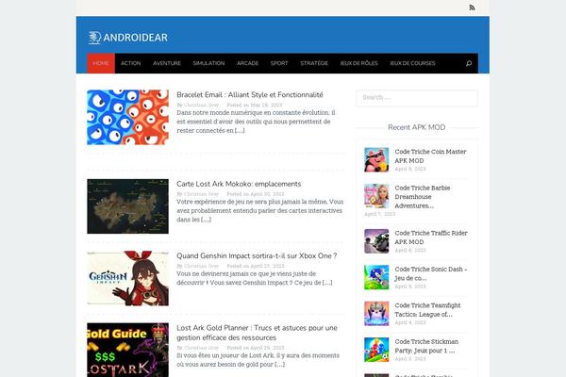
Task: Open the Genshin Impact article thumbnail
Action: 127,278
